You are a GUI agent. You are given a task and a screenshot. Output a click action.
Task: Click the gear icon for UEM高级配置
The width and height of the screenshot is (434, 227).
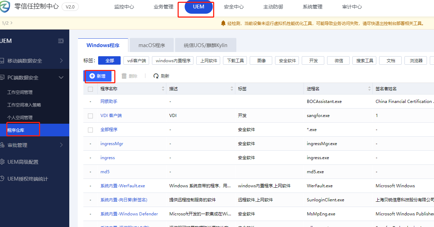tap(2, 162)
